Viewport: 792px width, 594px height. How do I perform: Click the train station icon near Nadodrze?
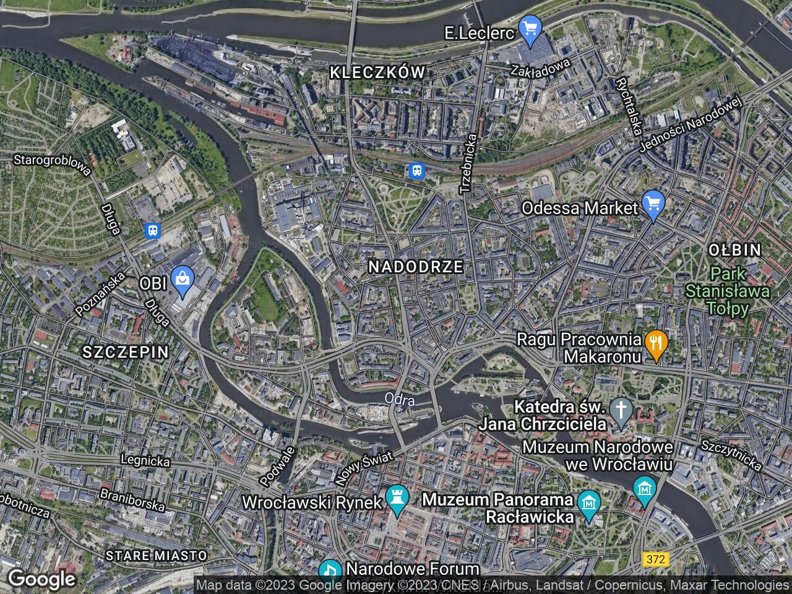(x=417, y=170)
